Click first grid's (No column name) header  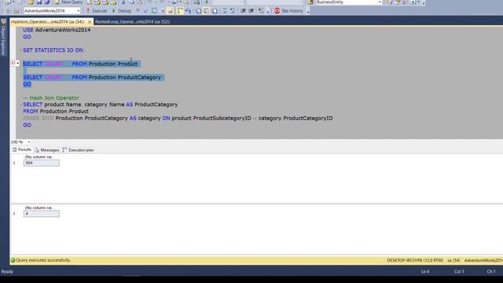tap(39, 157)
